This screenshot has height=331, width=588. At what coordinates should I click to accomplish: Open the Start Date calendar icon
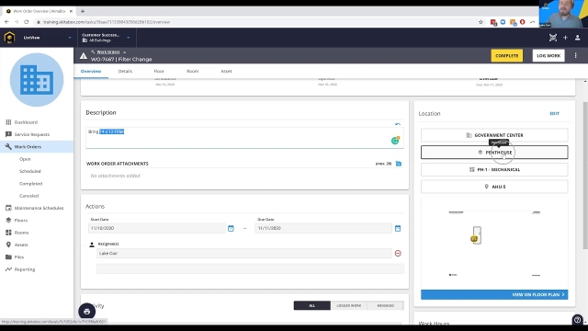[x=231, y=228]
